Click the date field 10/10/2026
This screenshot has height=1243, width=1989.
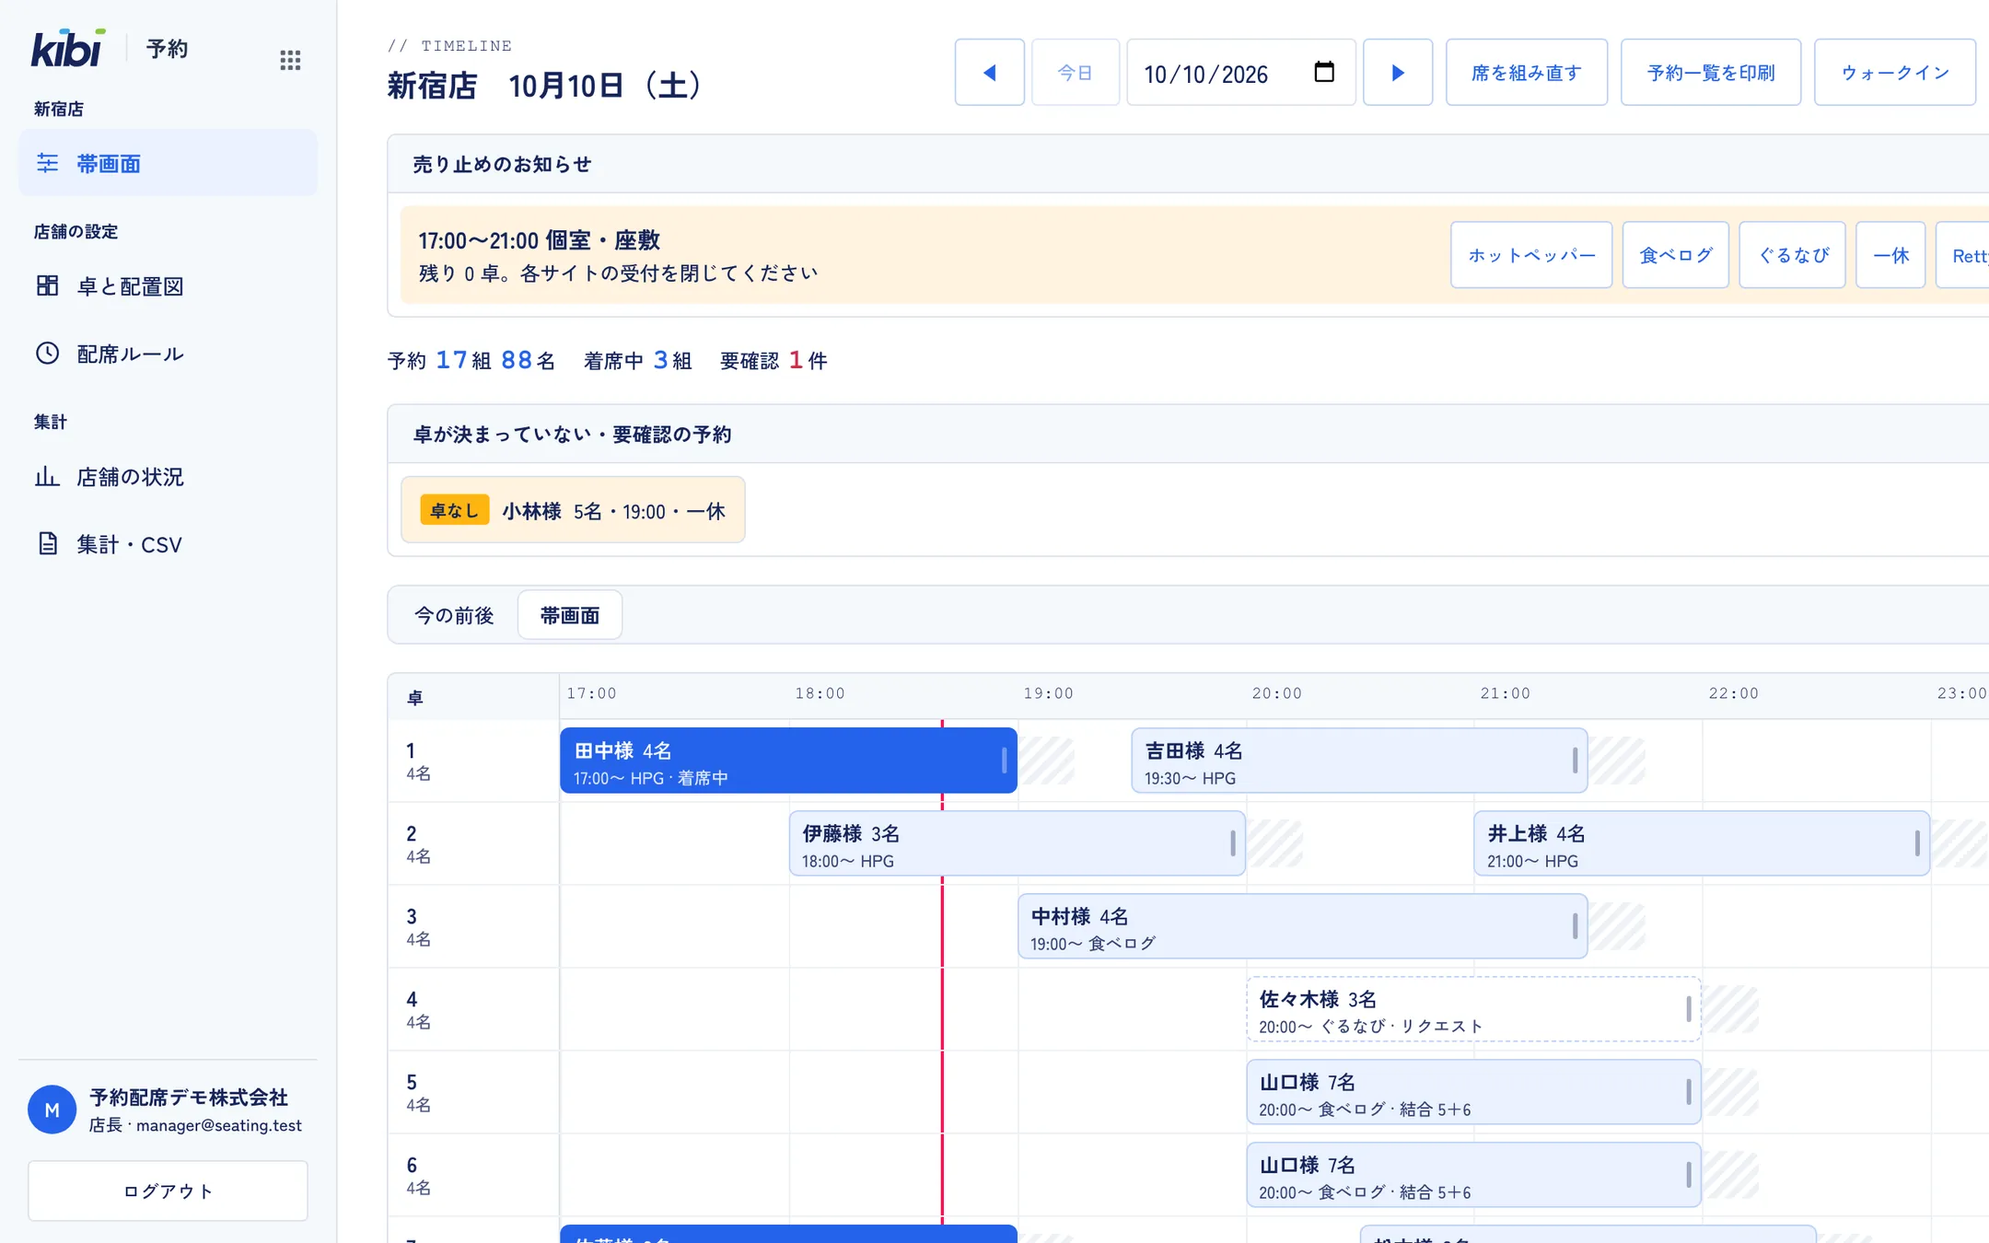(1240, 72)
